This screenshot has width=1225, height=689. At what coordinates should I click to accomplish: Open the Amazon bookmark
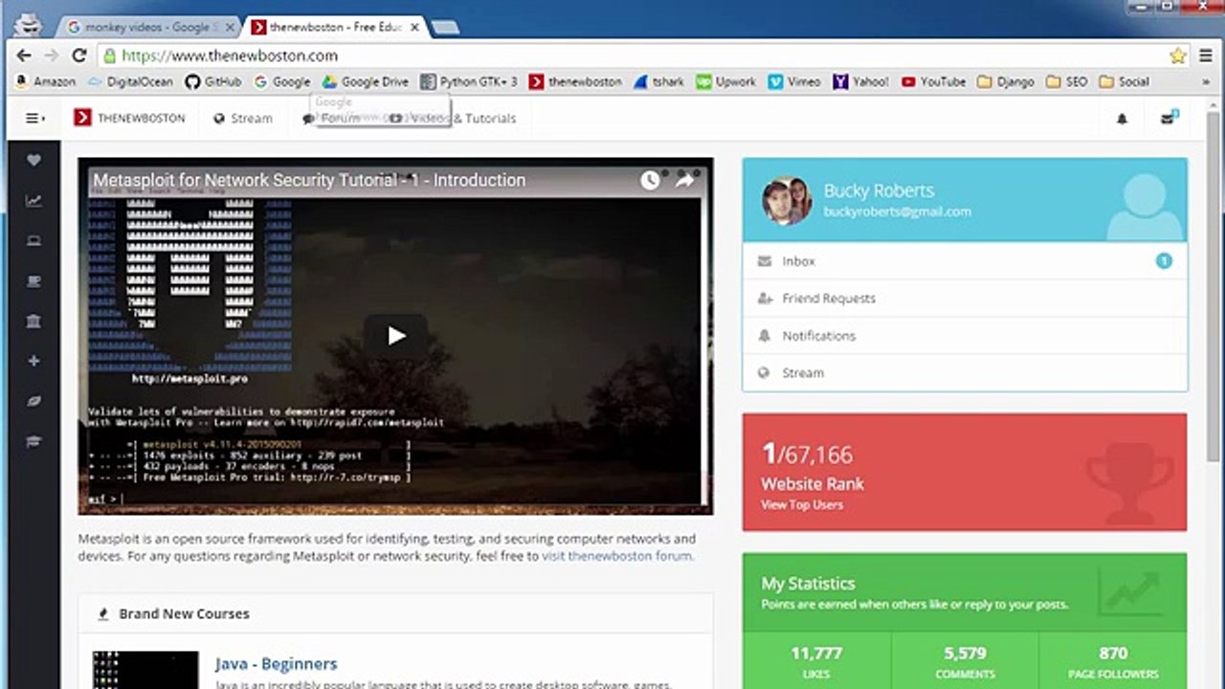pyautogui.click(x=45, y=82)
